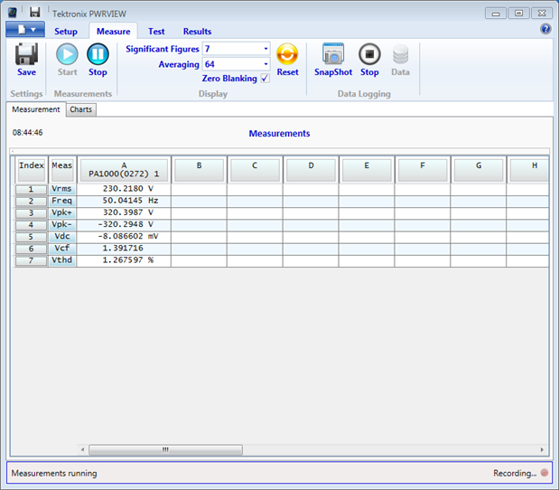Select row index 1 button
The width and height of the screenshot is (559, 490).
31,189
